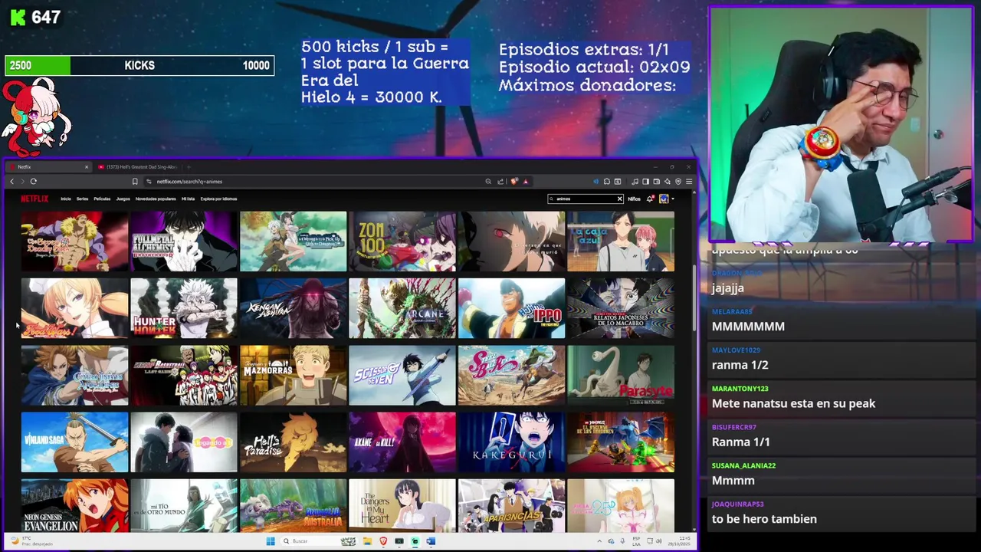
Task: Open Seven Deadly Sins thumbnail
Action: tap(74, 242)
